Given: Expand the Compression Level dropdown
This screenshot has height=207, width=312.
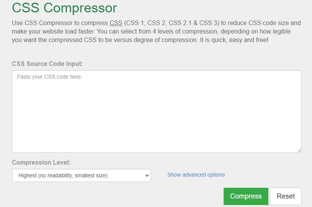Looking at the screenshot, I should pos(81,175).
